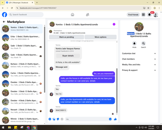
Task: Click the listing thumbnail beside $1,300 price
Action: [51, 32]
